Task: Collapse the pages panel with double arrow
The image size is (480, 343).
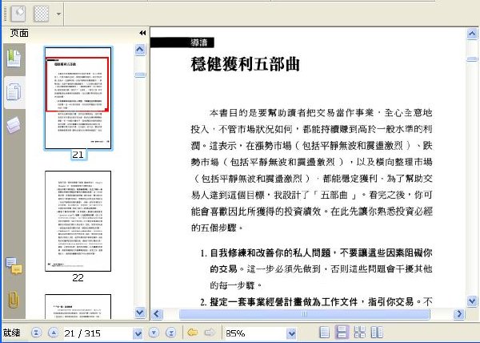Action: (142, 33)
